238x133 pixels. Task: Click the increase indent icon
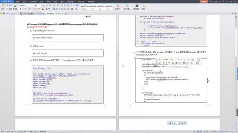65,6
